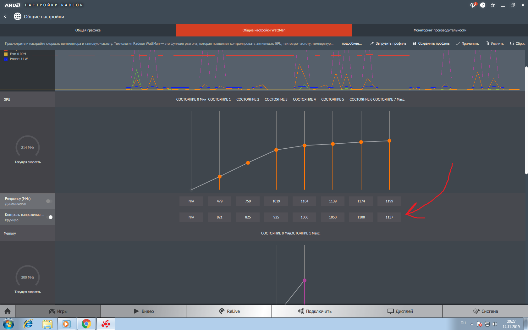Select the Общие настройки WattMan tab

point(264,30)
